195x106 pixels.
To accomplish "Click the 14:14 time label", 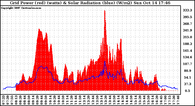I will pos(118,100).
